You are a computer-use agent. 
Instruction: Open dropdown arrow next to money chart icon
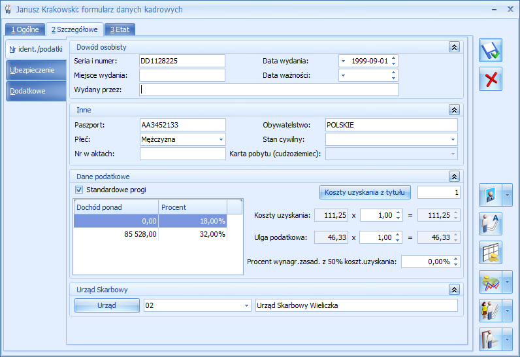(508, 282)
